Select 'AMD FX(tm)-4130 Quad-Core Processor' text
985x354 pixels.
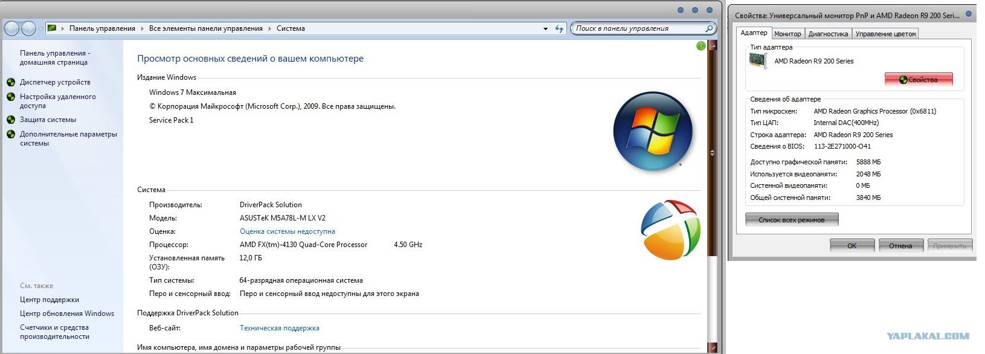point(304,245)
